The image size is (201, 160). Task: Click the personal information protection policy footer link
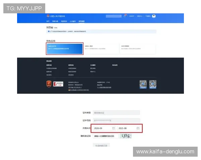[x=104, y=87]
